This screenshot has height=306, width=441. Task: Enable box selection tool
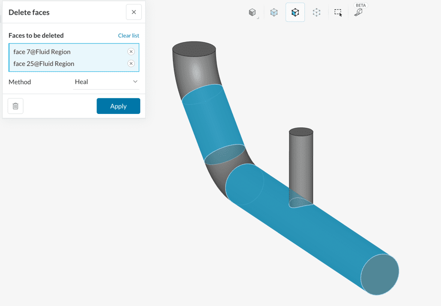click(x=338, y=12)
